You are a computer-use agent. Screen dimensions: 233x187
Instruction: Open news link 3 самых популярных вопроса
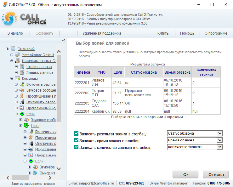pyautogui.click(x=109, y=19)
